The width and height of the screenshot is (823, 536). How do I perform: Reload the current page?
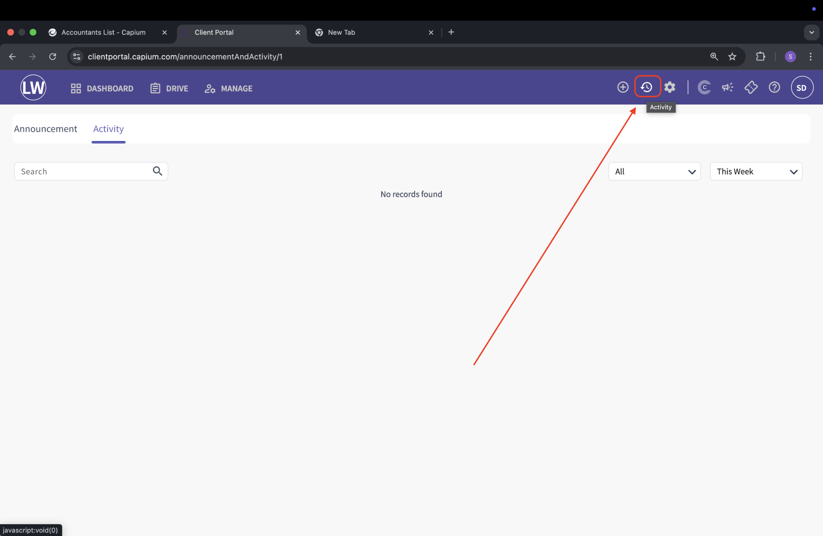tap(52, 57)
